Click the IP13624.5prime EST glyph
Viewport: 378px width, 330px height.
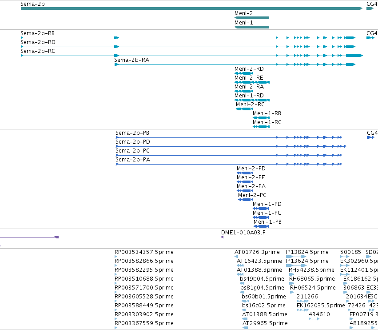(x=296, y=266)
